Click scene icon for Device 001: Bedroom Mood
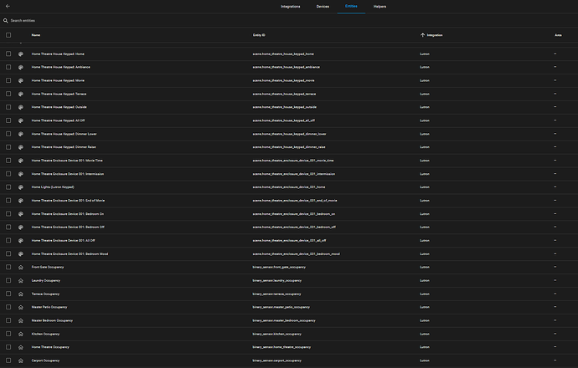 [21, 254]
